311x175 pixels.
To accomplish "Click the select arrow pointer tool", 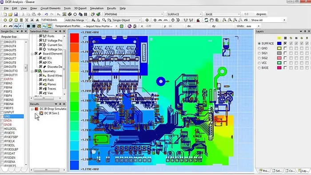I will coord(99,20).
